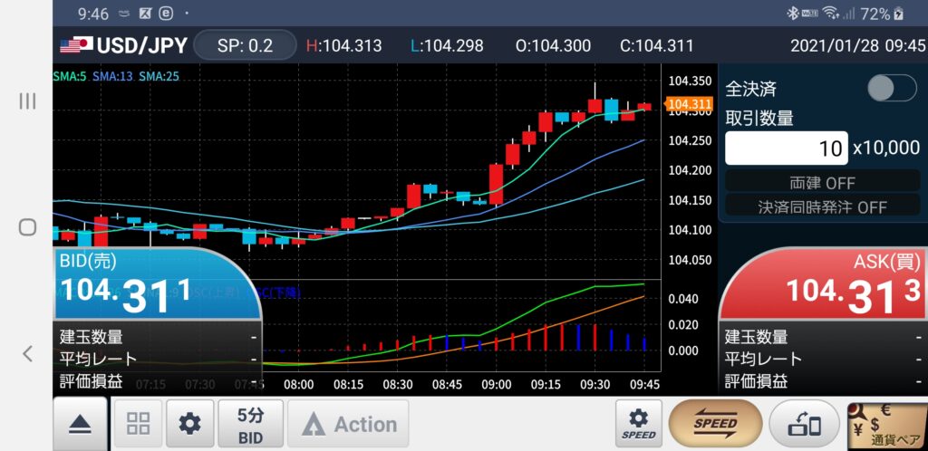Image resolution: width=928 pixels, height=451 pixels.
Task: Tap the Android home button
Action: pyautogui.click(x=27, y=227)
